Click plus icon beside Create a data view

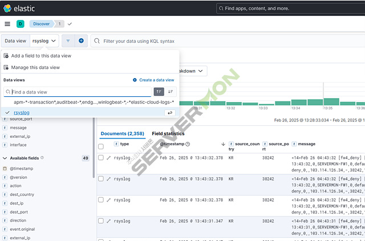coord(135,80)
